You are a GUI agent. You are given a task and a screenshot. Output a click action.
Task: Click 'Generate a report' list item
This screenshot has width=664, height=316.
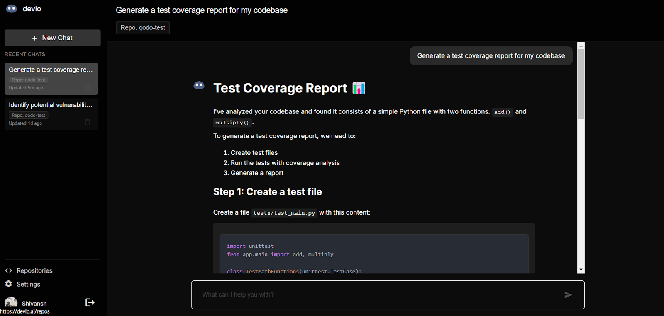point(257,173)
